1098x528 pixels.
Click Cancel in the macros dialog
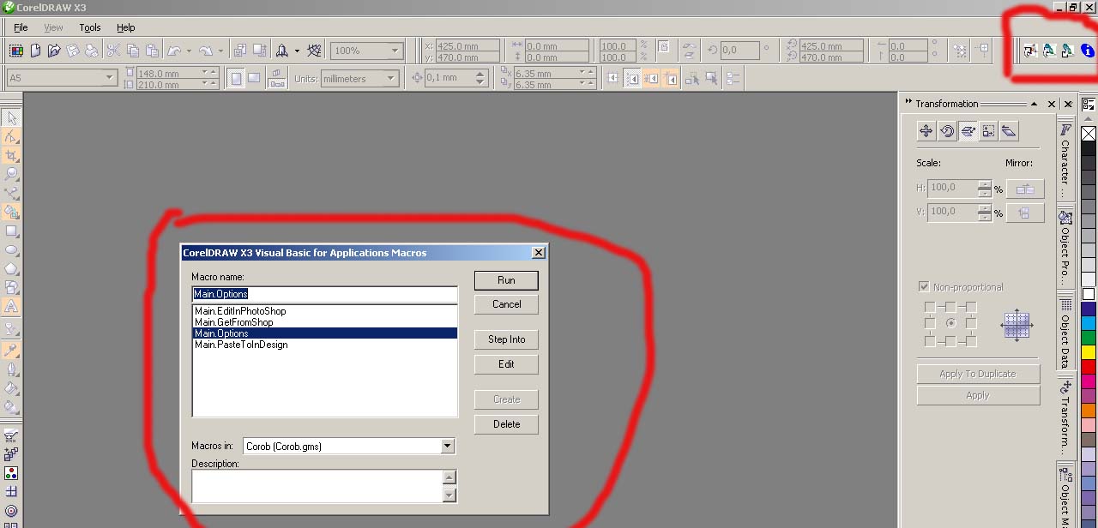click(x=506, y=304)
